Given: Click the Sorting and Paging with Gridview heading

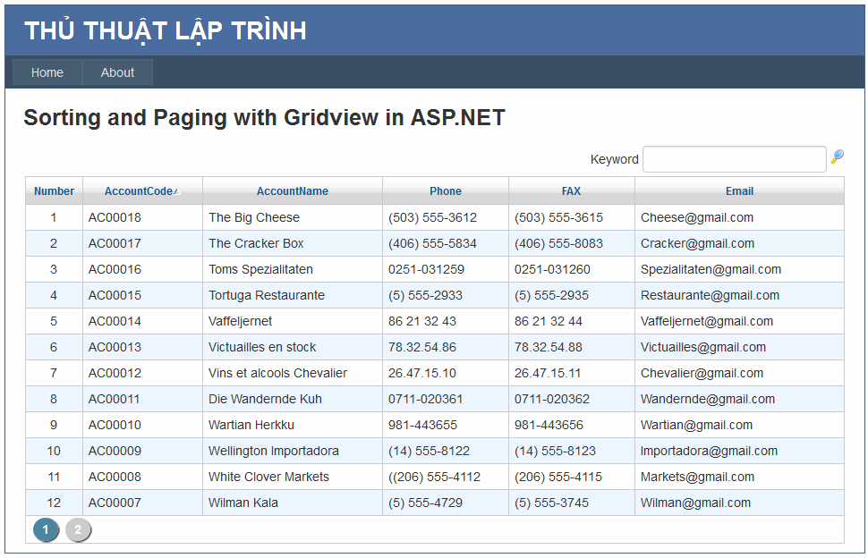Looking at the screenshot, I should point(264,117).
